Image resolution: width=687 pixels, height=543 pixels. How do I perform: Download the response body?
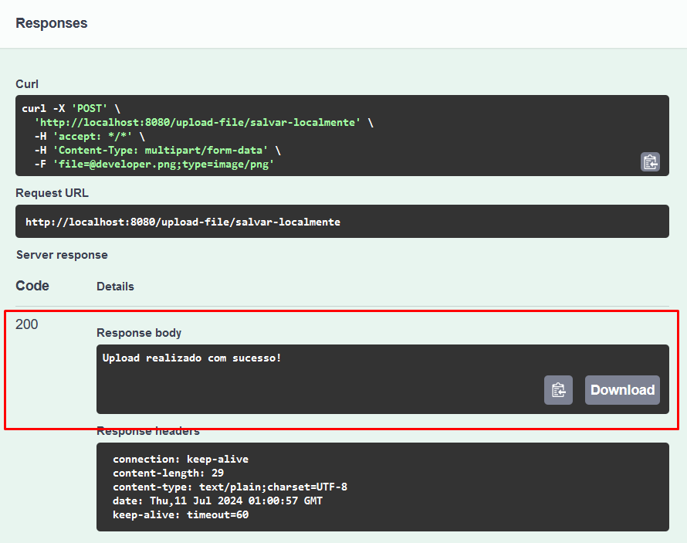(622, 390)
